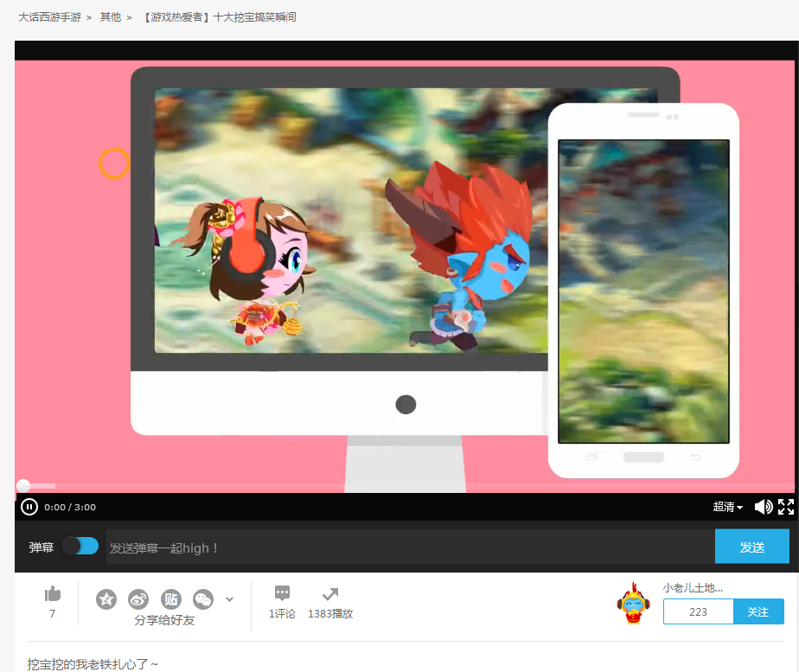The height and width of the screenshot is (672, 799).
Task: Click the 分享给好友 label
Action: (x=164, y=620)
